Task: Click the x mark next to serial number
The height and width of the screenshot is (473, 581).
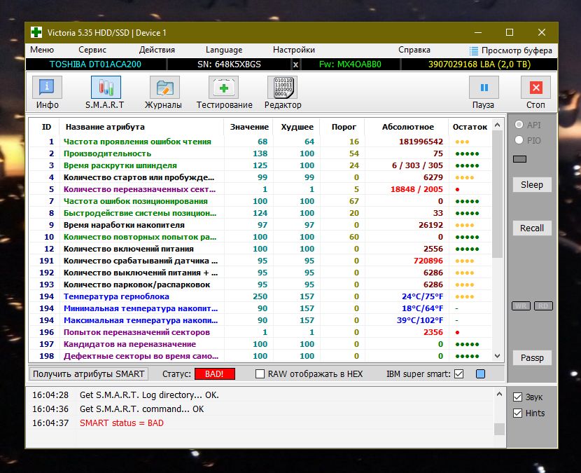Action: [295, 64]
